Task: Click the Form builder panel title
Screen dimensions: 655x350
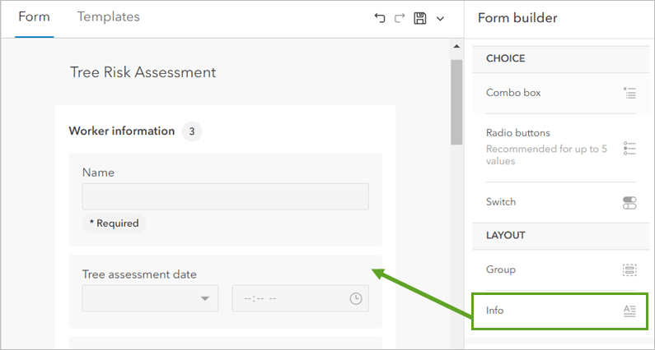Action: tap(517, 18)
